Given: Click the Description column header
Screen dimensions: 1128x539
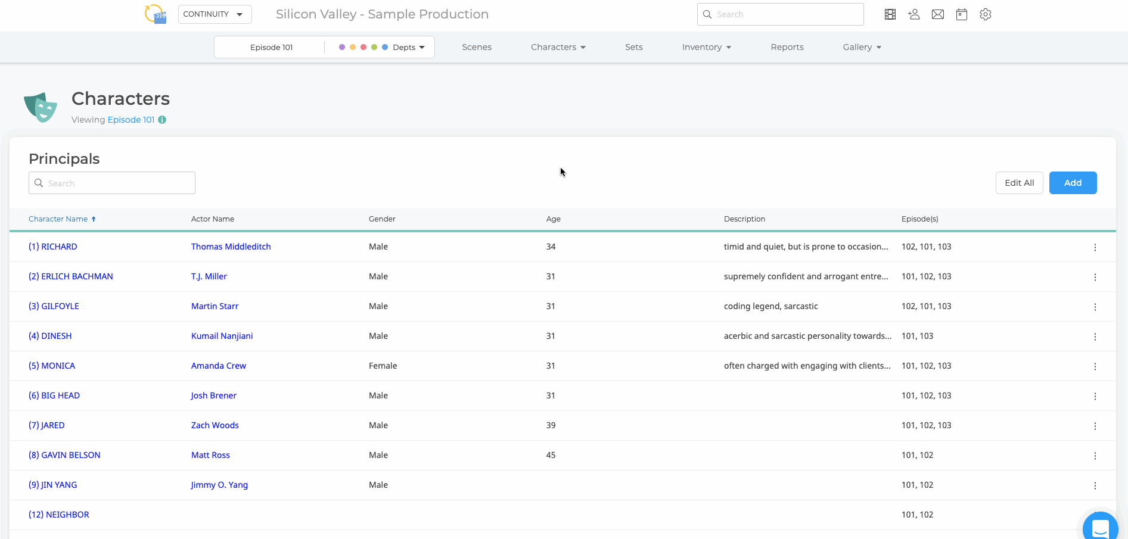Looking at the screenshot, I should pyautogui.click(x=745, y=219).
